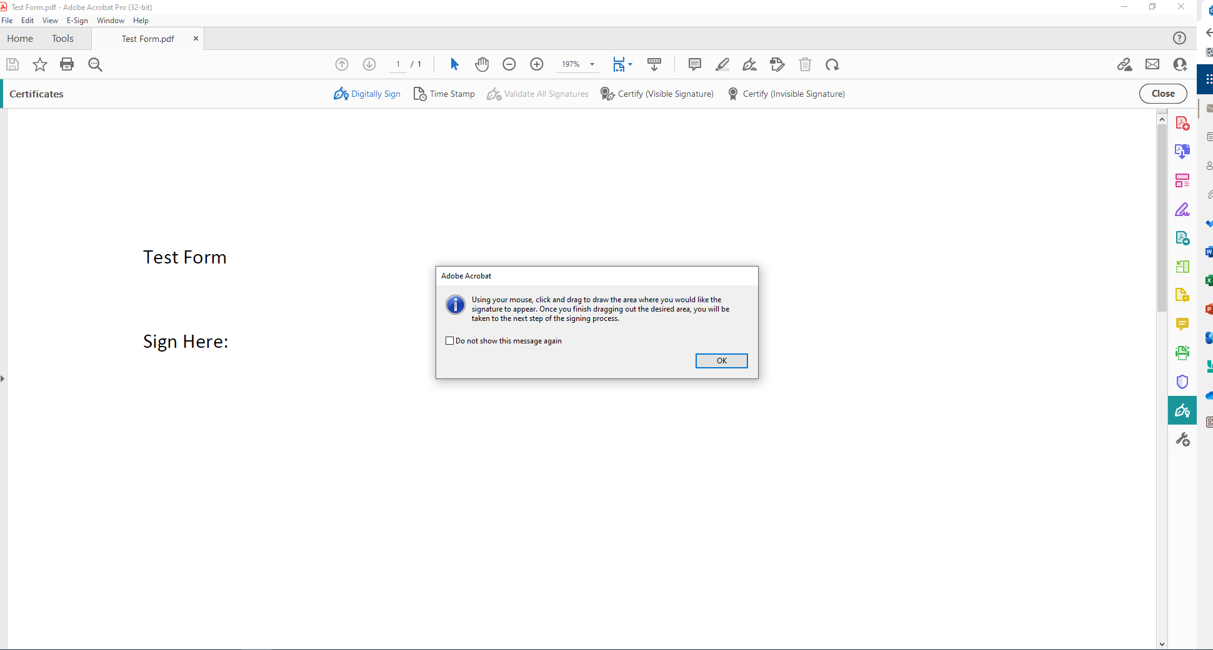Click the Send by email envelope icon
The width and height of the screenshot is (1213, 650).
[x=1152, y=64]
